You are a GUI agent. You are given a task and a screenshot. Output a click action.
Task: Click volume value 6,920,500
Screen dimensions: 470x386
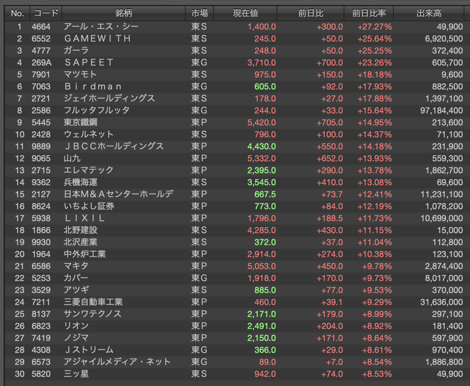(x=443, y=39)
